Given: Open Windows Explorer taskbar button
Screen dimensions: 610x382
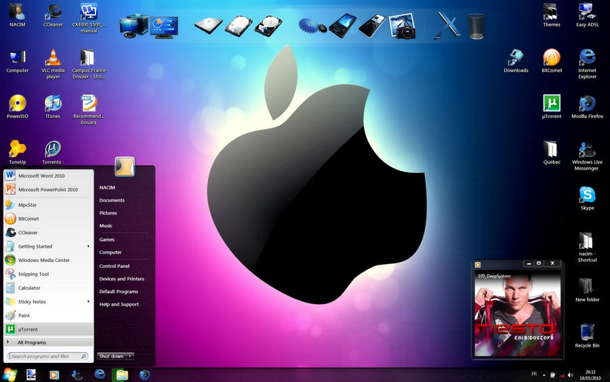Looking at the screenshot, I should (x=122, y=375).
